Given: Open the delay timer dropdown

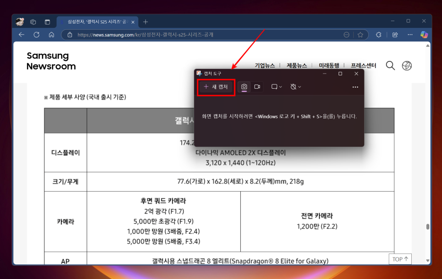Looking at the screenshot, I should 296,87.
